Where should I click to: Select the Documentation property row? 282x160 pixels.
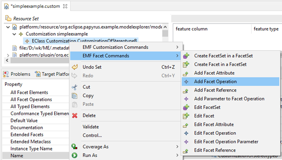pos(35,127)
